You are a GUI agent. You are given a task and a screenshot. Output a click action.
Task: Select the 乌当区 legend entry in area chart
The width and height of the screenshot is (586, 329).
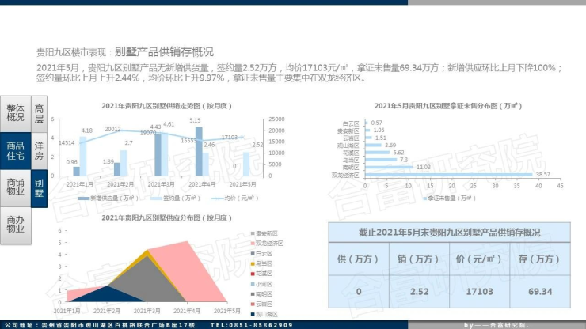point(261,263)
